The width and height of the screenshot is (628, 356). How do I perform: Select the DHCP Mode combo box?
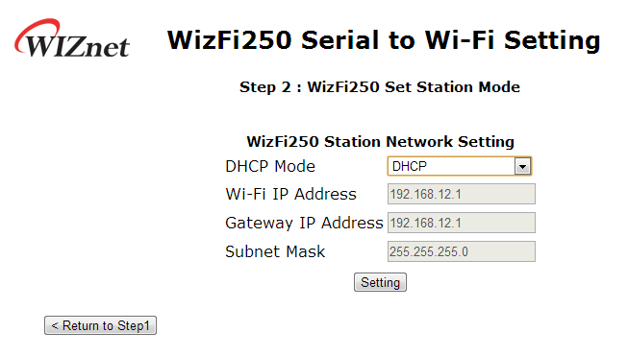(x=460, y=166)
